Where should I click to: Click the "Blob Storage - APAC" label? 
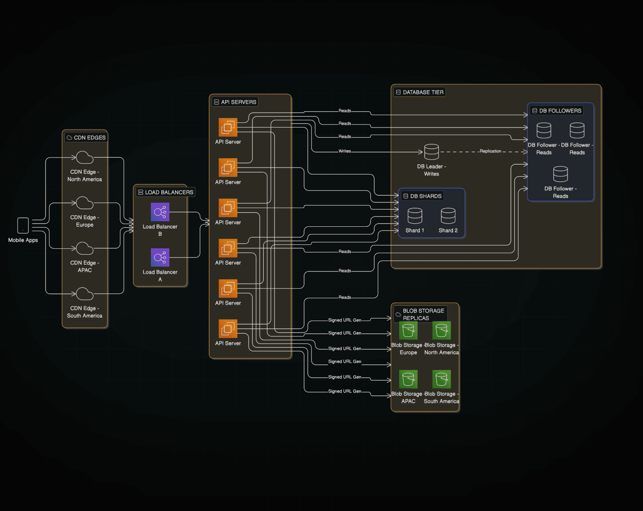pos(408,397)
